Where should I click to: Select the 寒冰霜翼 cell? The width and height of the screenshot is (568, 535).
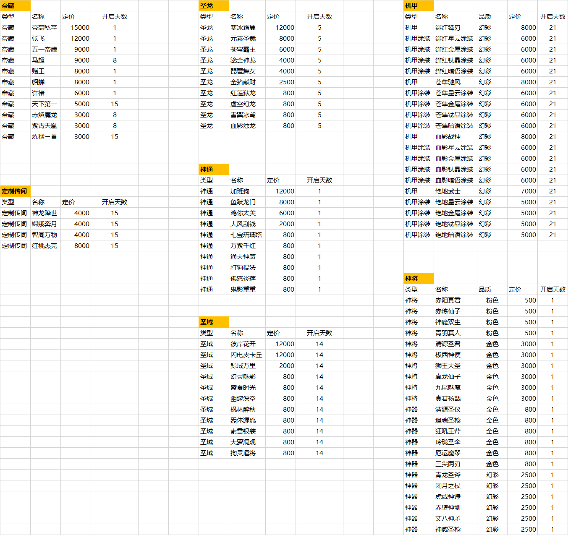tap(247, 28)
